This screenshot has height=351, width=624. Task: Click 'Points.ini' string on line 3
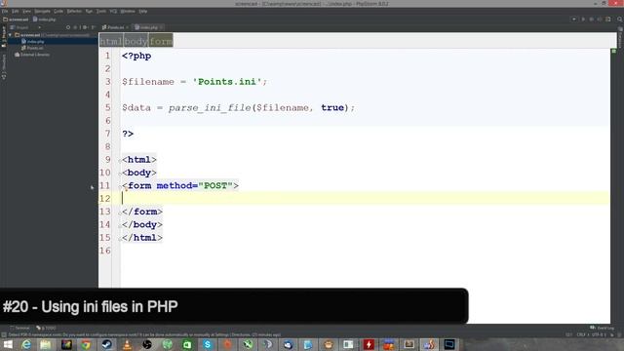coord(227,82)
